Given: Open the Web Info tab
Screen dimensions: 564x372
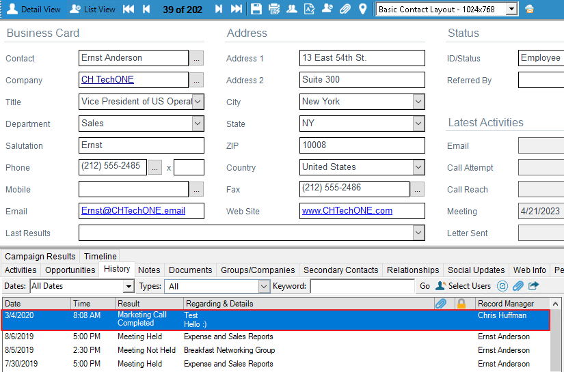Looking at the screenshot, I should 529,270.
